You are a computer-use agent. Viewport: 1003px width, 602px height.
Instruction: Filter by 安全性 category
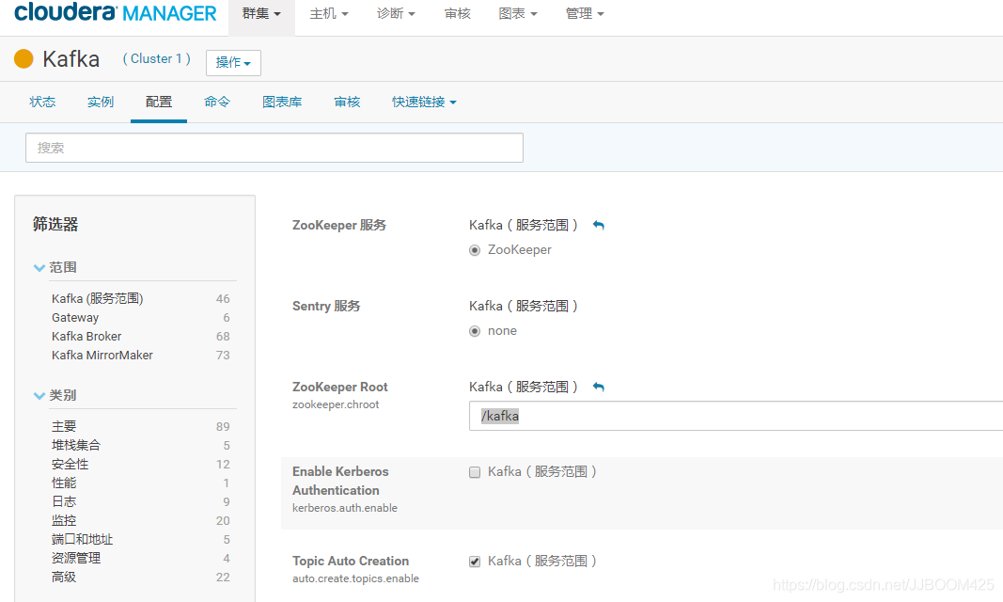[x=71, y=465]
